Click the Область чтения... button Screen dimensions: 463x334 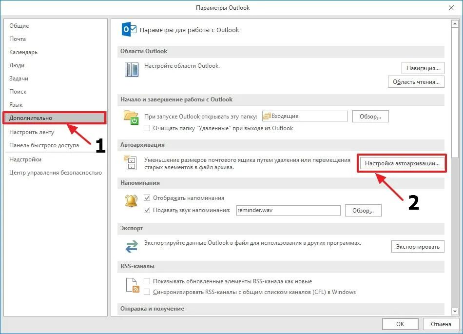[416, 82]
